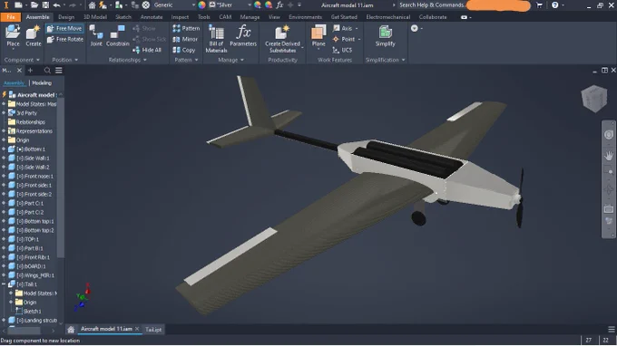The image size is (617, 346).
Task: Click the steering wheel navigation icon
Action: click(609, 135)
